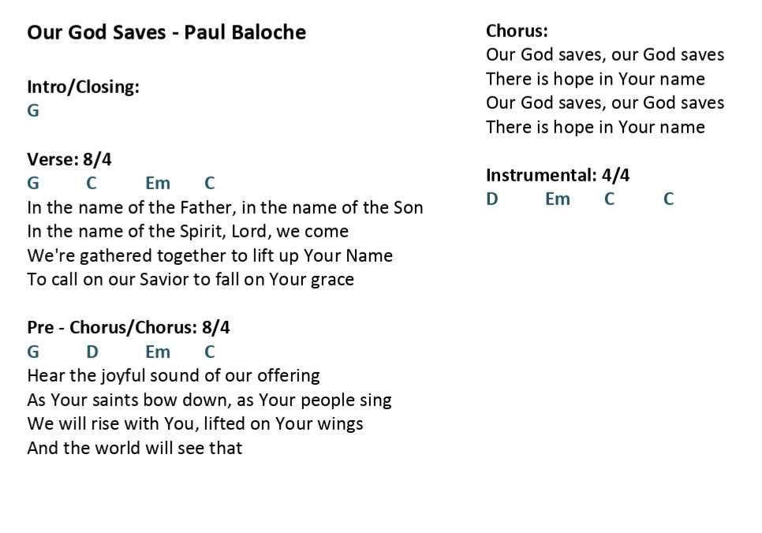Click the lyric line "In the name of the Father"

225,207
